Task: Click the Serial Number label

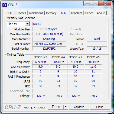Action: 21,49
